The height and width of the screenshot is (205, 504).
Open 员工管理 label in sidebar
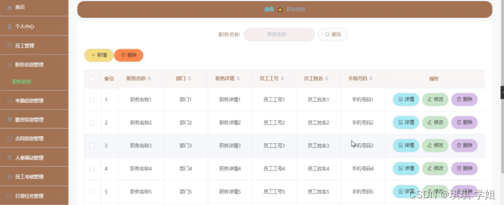click(x=25, y=46)
